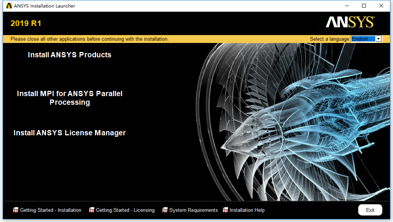Screen dimensions: 393x222
Task: Click the PDF icon for Getting Started - Installation
Action: 15,210
